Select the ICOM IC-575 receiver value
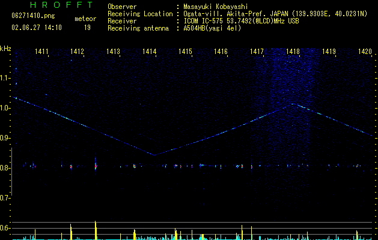 click(x=241, y=21)
